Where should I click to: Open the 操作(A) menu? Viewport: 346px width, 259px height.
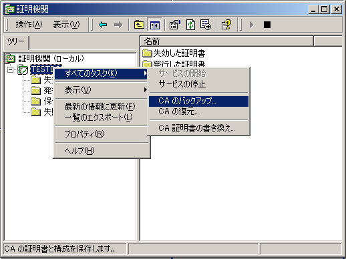29,25
